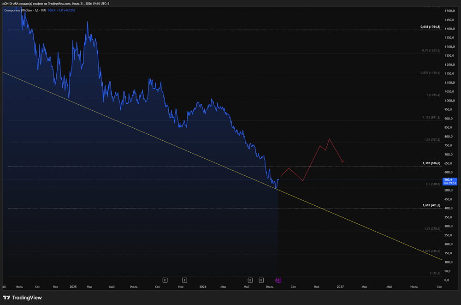The width and height of the screenshot is (461, 305).
Task: Click the 2025 label on the time axis
Action: pyautogui.click(x=73, y=287)
